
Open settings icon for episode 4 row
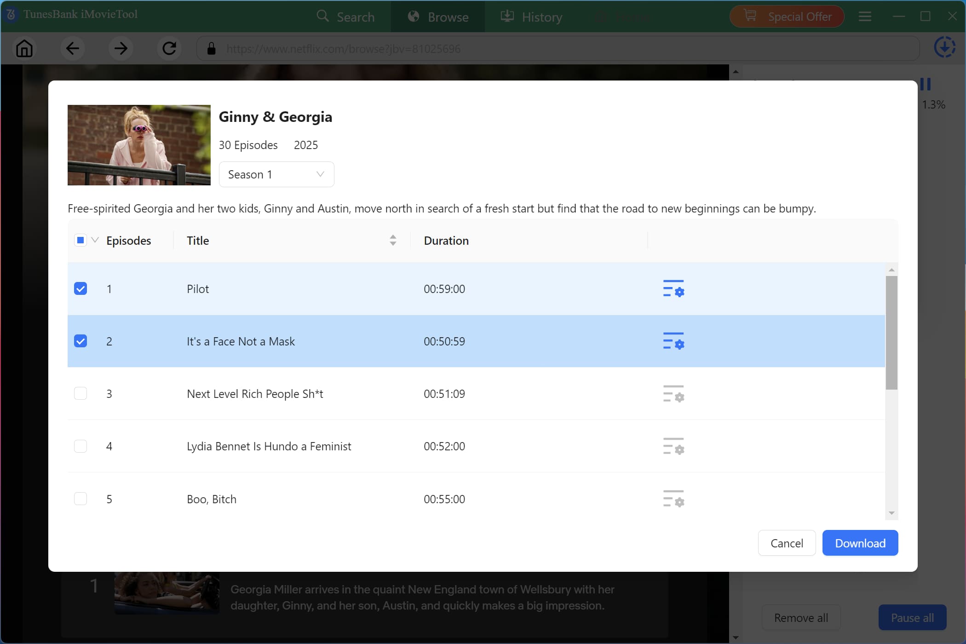tap(673, 446)
